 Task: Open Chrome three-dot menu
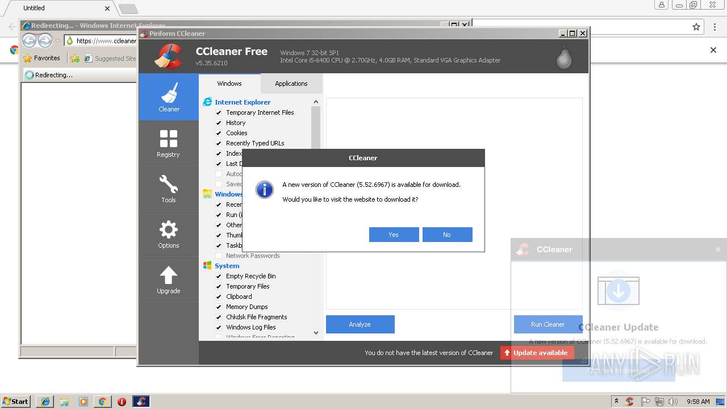[x=715, y=27]
